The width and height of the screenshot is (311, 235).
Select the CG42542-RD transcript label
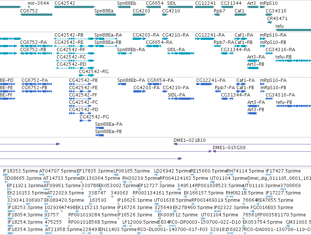pyautogui.click(x=71, y=64)
